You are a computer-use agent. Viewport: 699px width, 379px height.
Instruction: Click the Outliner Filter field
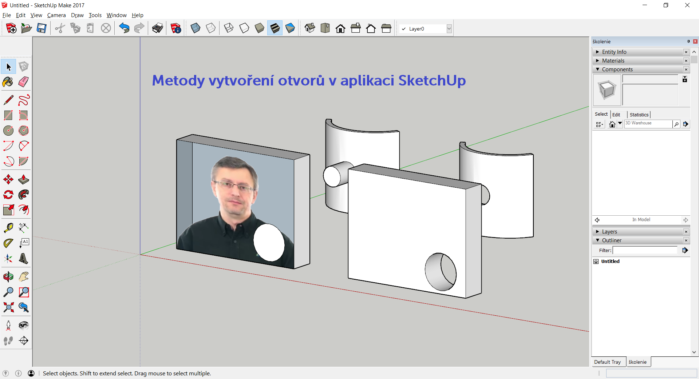point(645,250)
